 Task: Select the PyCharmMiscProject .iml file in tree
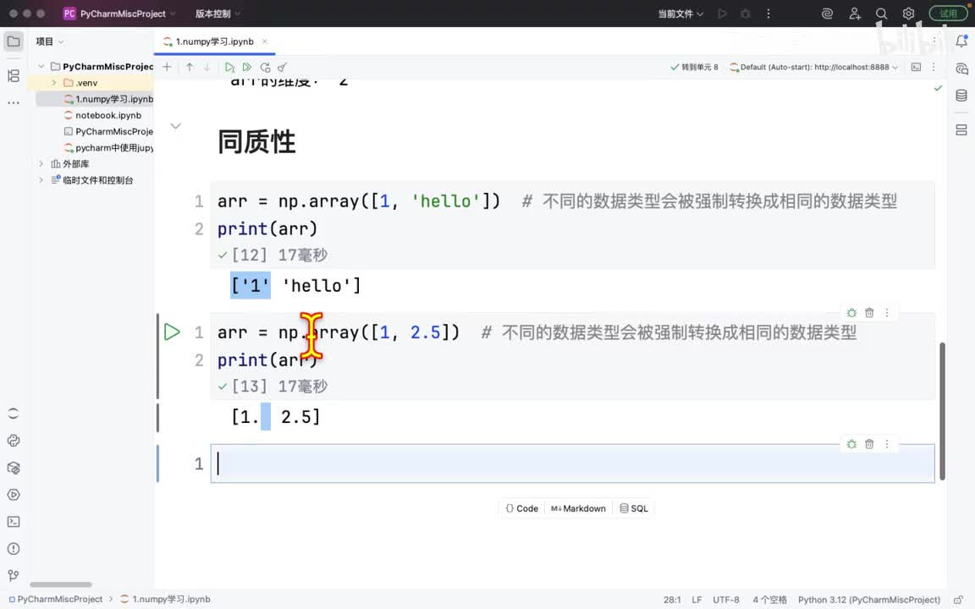[108, 131]
